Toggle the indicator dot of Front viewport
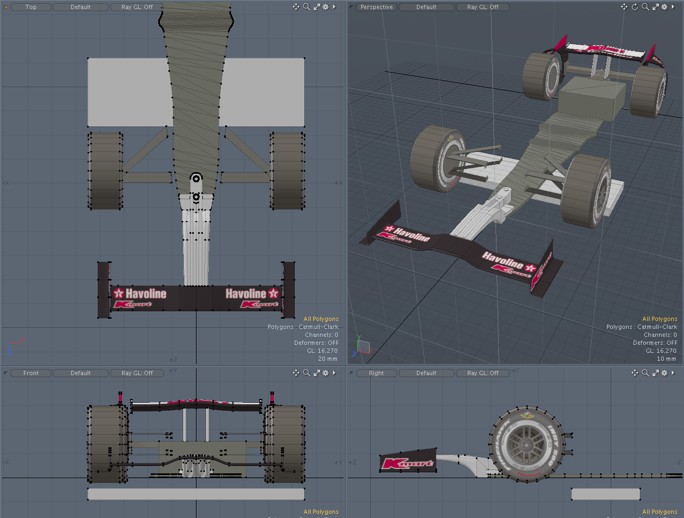 pos(6,373)
